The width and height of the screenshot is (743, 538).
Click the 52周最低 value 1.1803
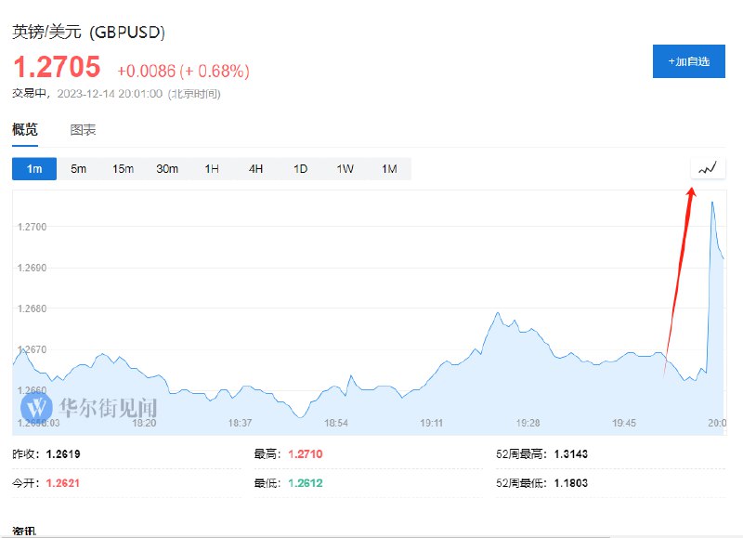[571, 483]
